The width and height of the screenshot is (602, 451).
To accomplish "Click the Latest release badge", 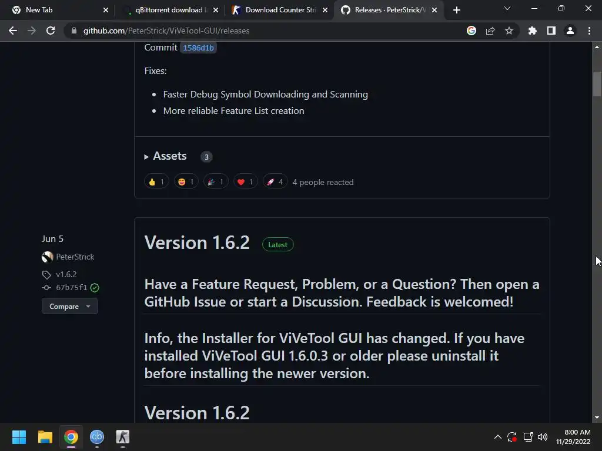I will (277, 245).
